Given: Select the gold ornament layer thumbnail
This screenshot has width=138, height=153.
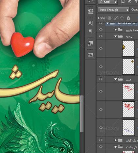Looking at the screenshot, I should coord(128,48).
